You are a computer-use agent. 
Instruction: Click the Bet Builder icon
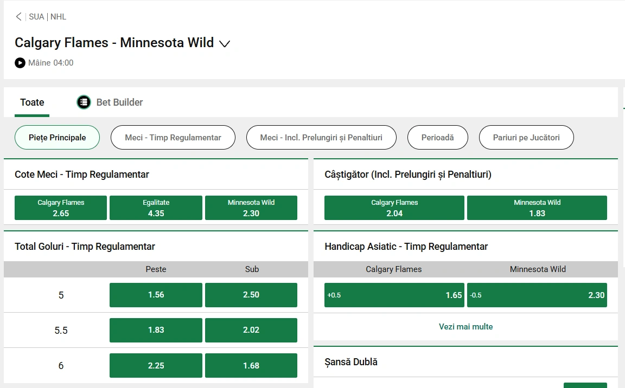click(x=84, y=102)
